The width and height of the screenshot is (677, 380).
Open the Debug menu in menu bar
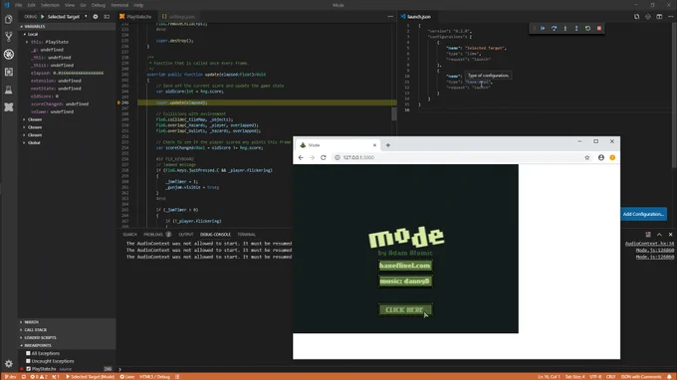click(x=99, y=5)
